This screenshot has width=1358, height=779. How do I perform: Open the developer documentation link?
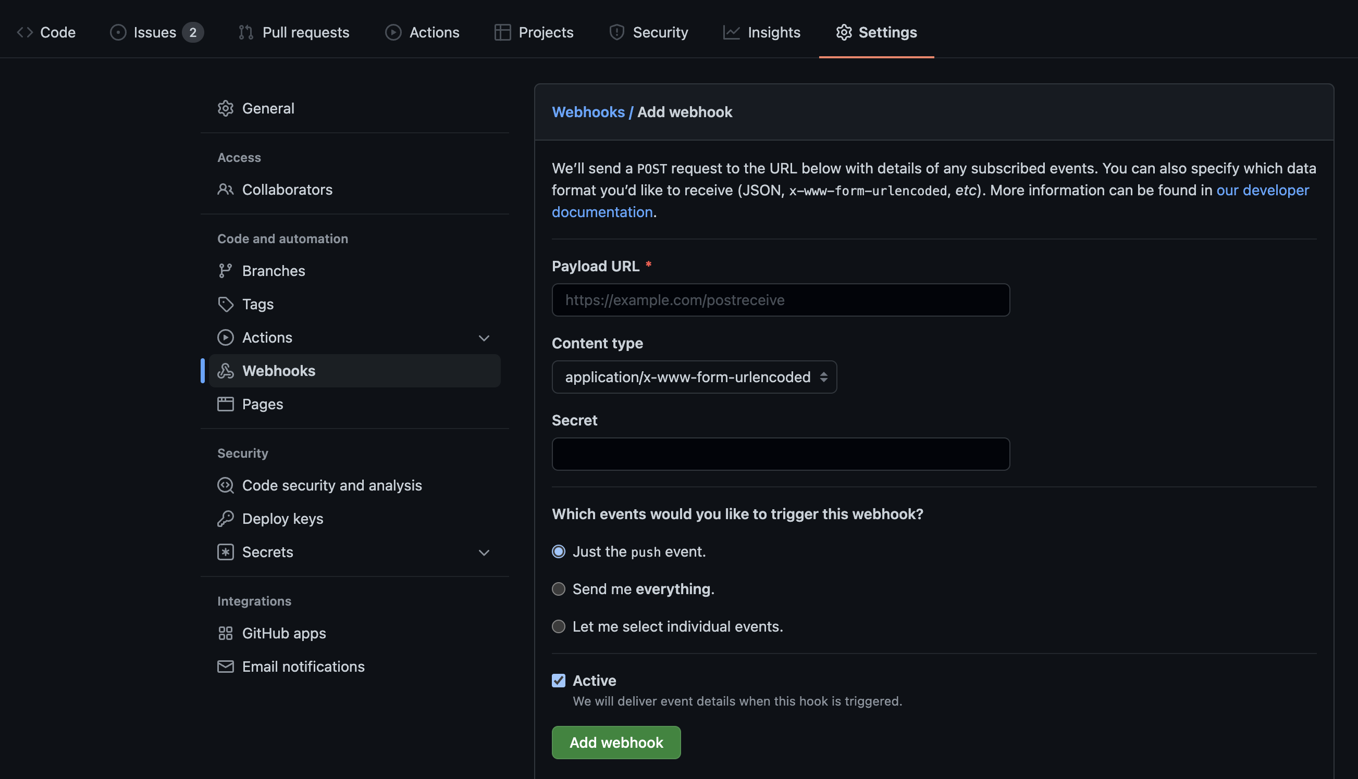pyautogui.click(x=1263, y=190)
